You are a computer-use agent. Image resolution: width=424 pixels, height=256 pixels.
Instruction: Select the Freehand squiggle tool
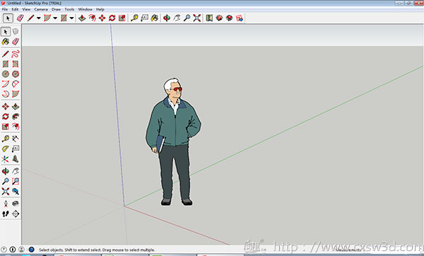pos(16,54)
